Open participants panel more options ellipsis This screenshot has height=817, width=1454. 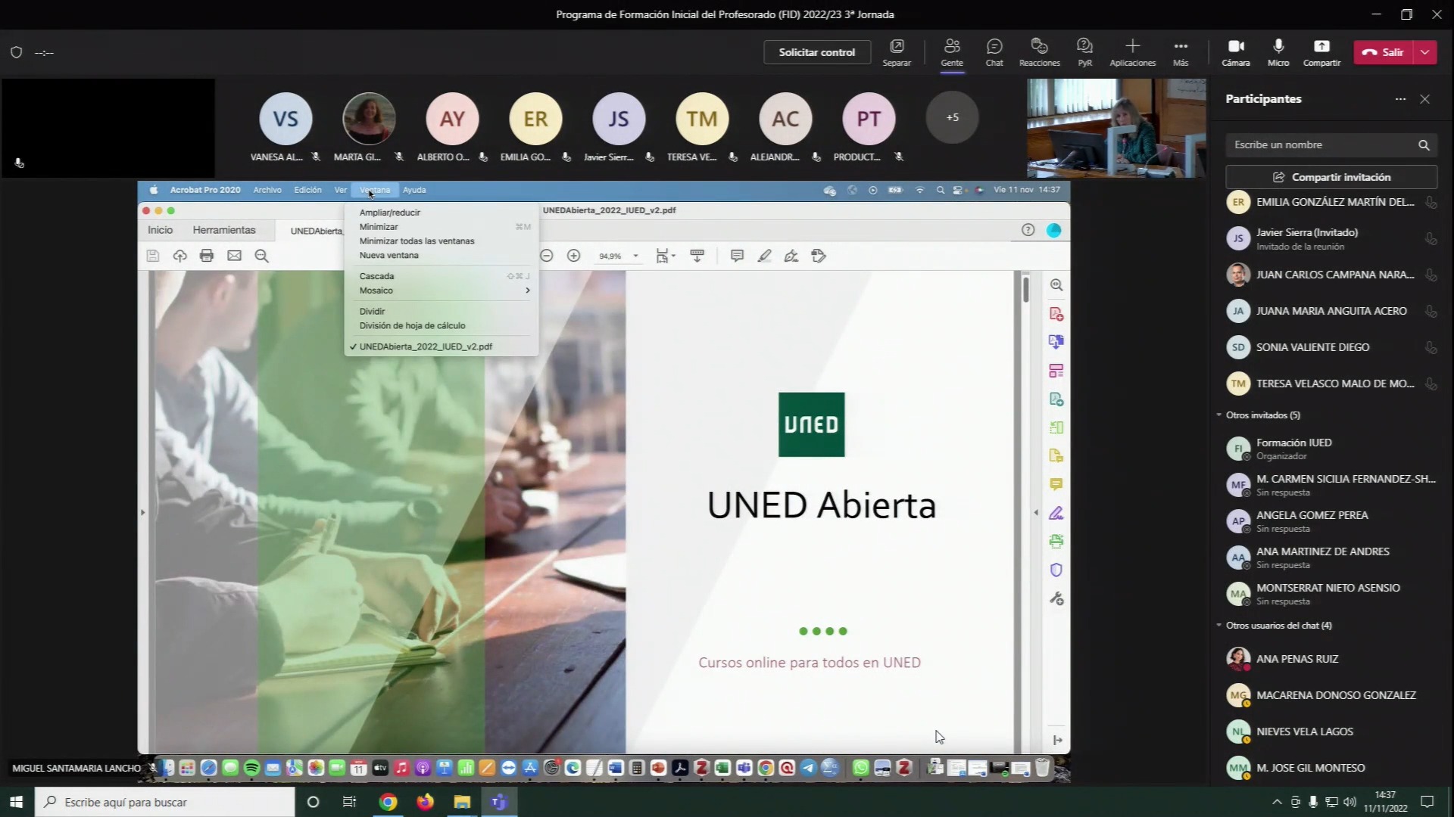pos(1400,99)
